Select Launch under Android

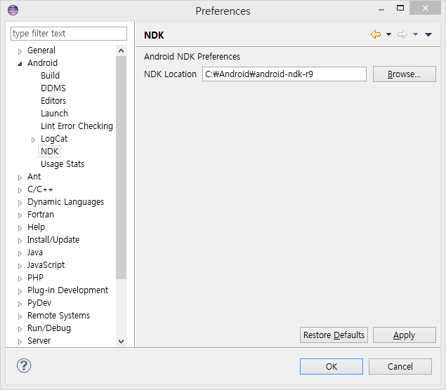(x=54, y=114)
